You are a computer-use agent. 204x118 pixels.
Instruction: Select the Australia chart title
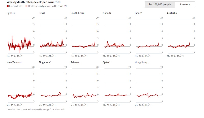pos(172,13)
